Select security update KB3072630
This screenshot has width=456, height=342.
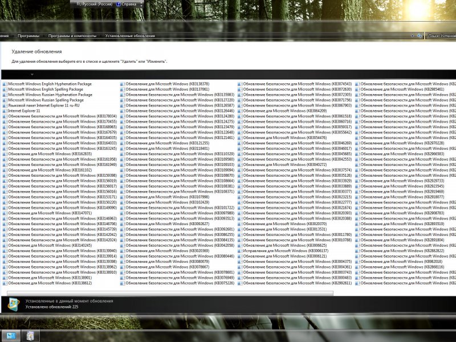pyautogui.click(x=298, y=89)
